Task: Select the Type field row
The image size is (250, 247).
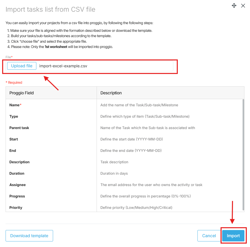Action: [x=124, y=116]
